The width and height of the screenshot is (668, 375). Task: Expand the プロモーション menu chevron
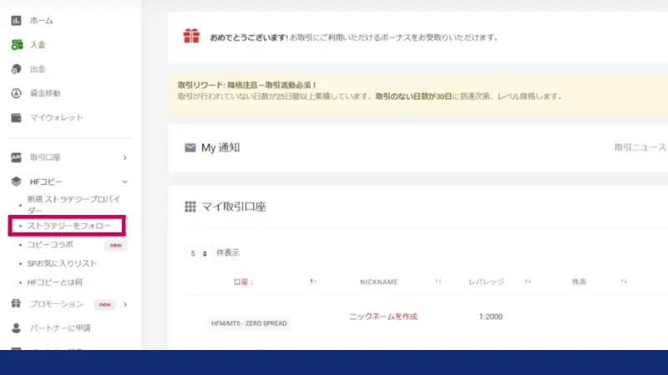[x=124, y=304]
